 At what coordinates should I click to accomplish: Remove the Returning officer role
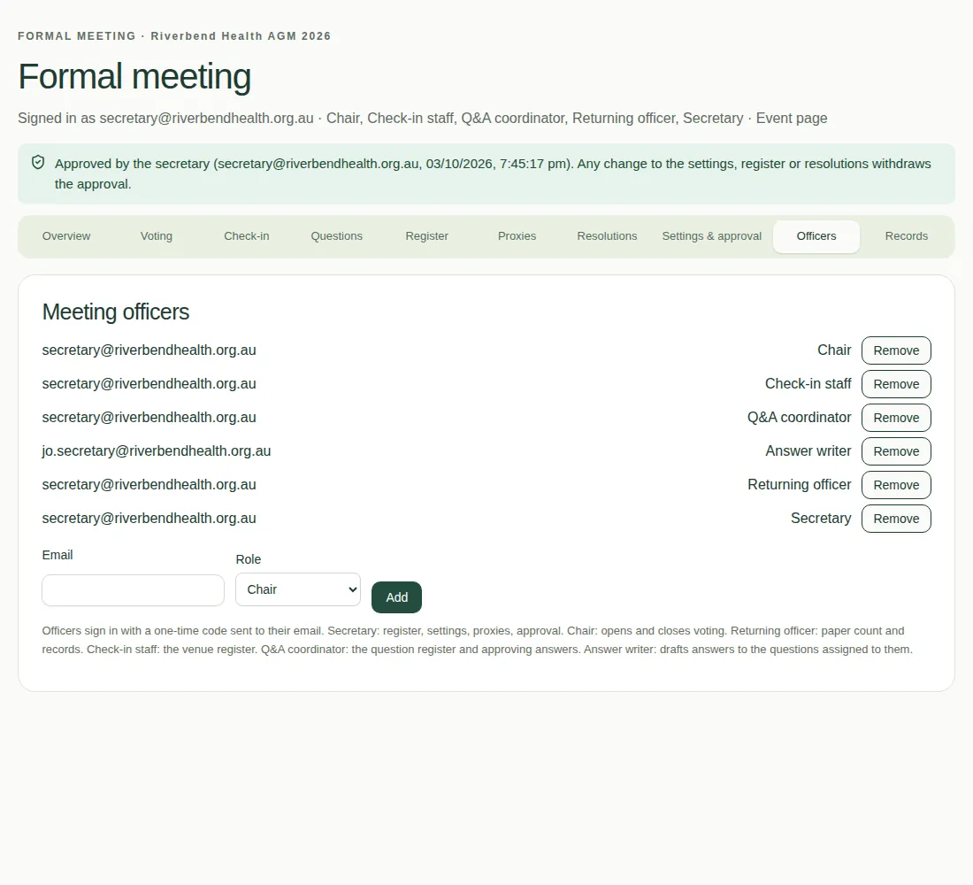point(896,485)
